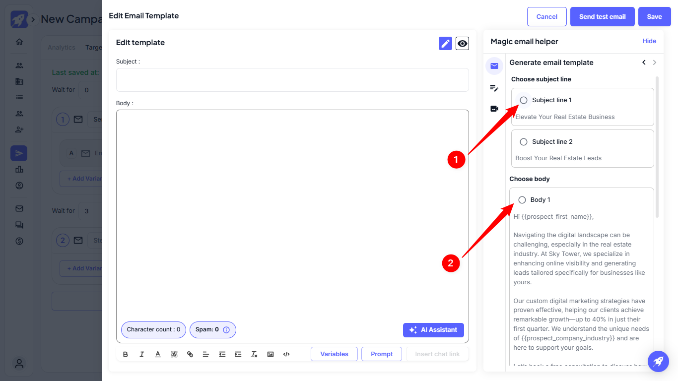Open the text alignment options

click(x=205, y=354)
